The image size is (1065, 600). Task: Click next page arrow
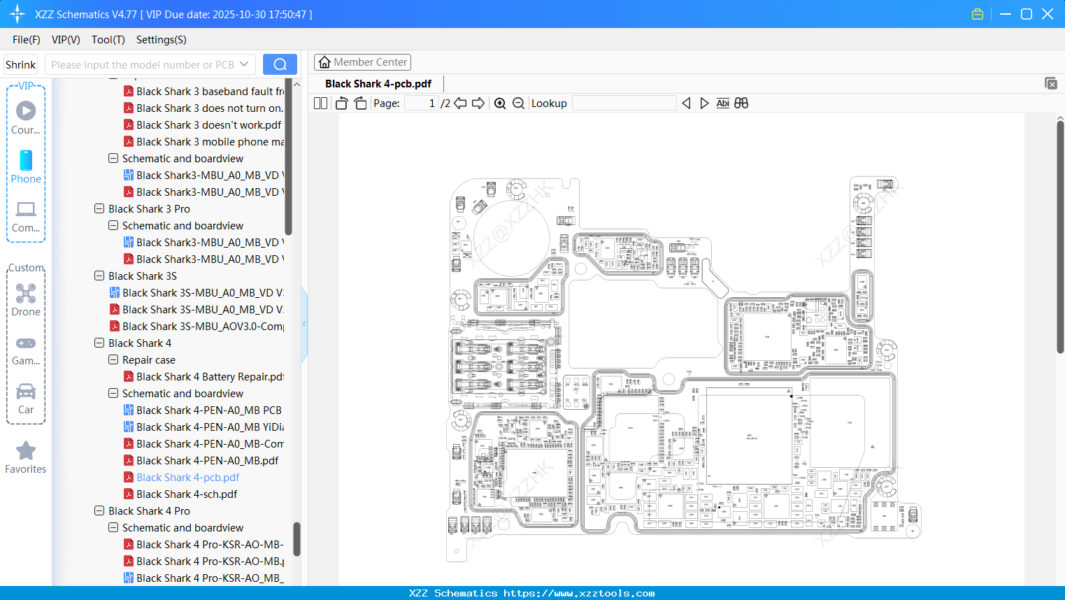point(478,103)
